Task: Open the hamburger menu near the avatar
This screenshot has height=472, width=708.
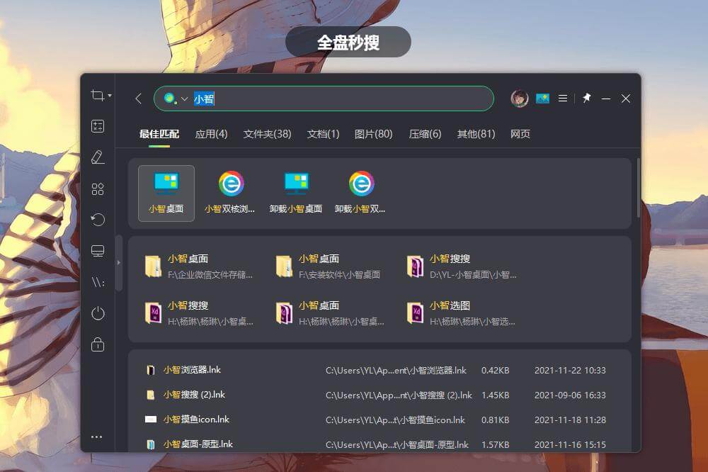Action: 562,99
